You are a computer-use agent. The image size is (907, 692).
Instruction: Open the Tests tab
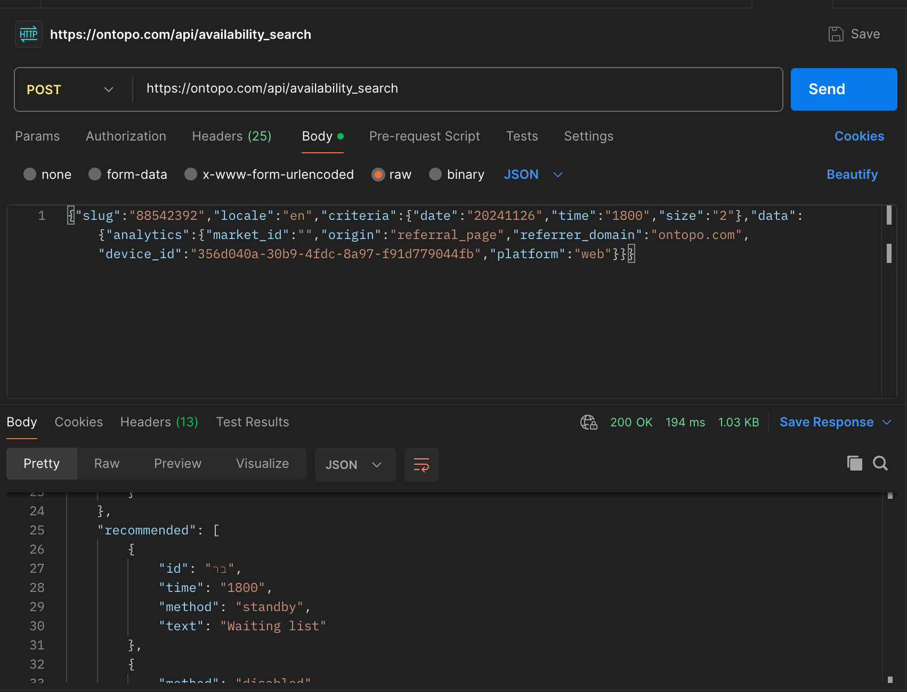(522, 136)
